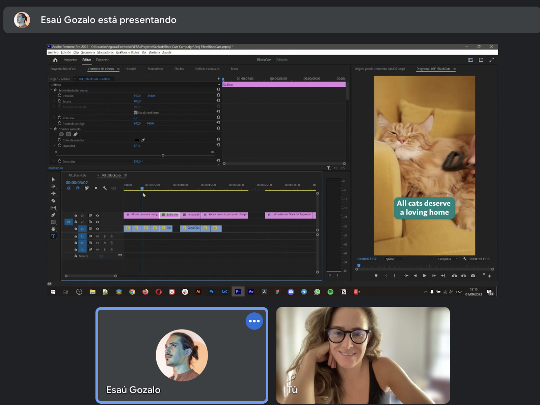Expand the Escala property
This screenshot has width=540, height=405.
tap(54, 101)
